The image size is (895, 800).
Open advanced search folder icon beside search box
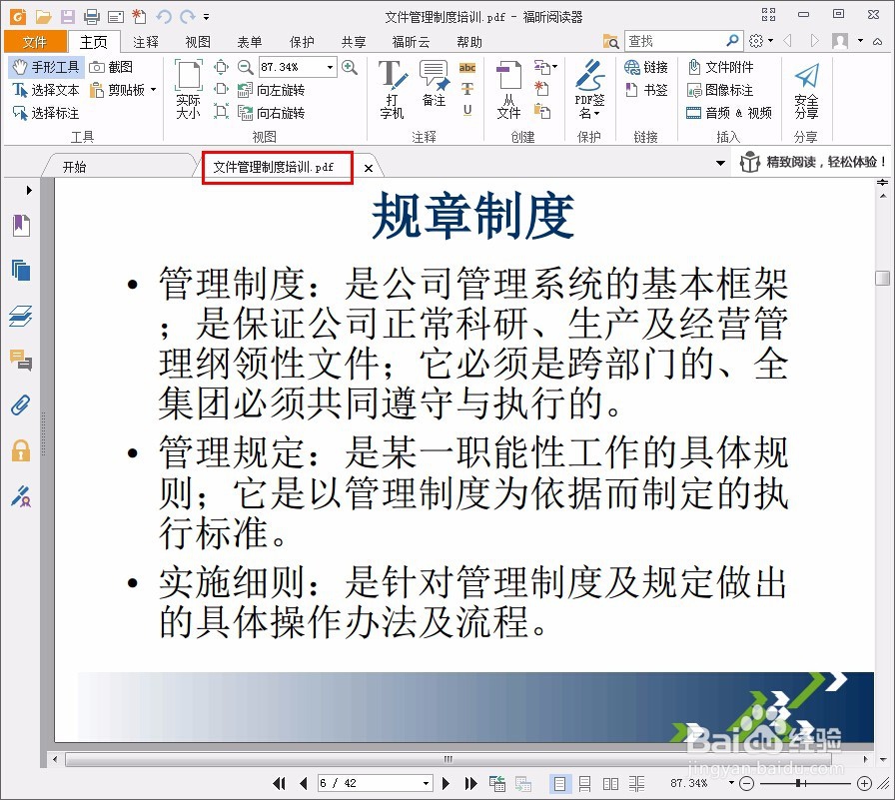tap(610, 41)
